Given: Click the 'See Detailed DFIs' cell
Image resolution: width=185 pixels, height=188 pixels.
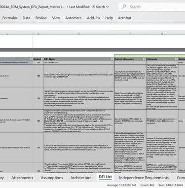Looking at the screenshot, I should (x=79, y=62).
